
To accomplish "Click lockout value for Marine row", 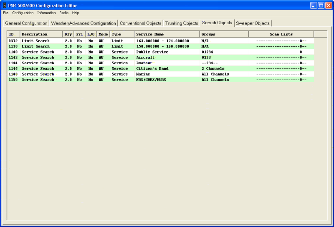I will click(91, 74).
